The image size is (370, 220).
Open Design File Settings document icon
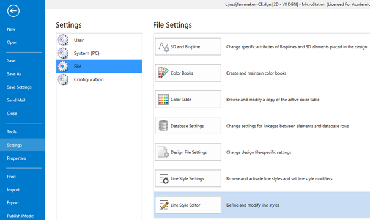(163, 152)
